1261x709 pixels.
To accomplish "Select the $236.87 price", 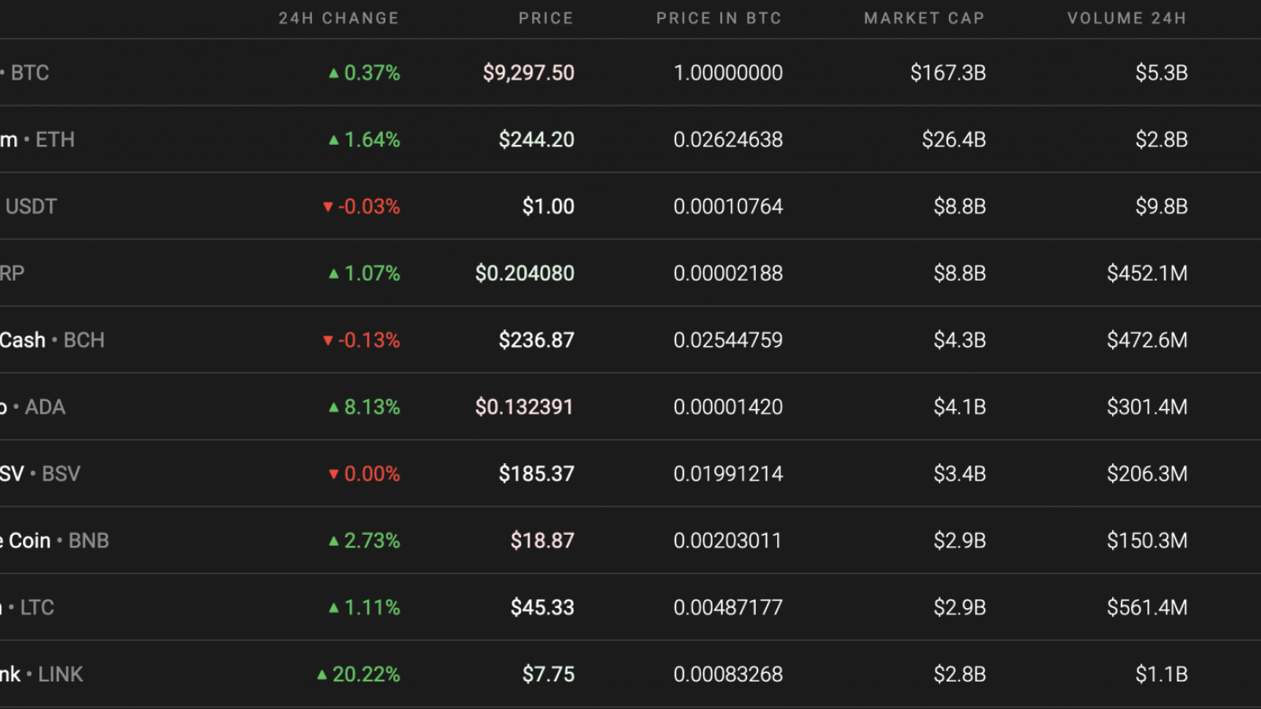I will point(537,340).
